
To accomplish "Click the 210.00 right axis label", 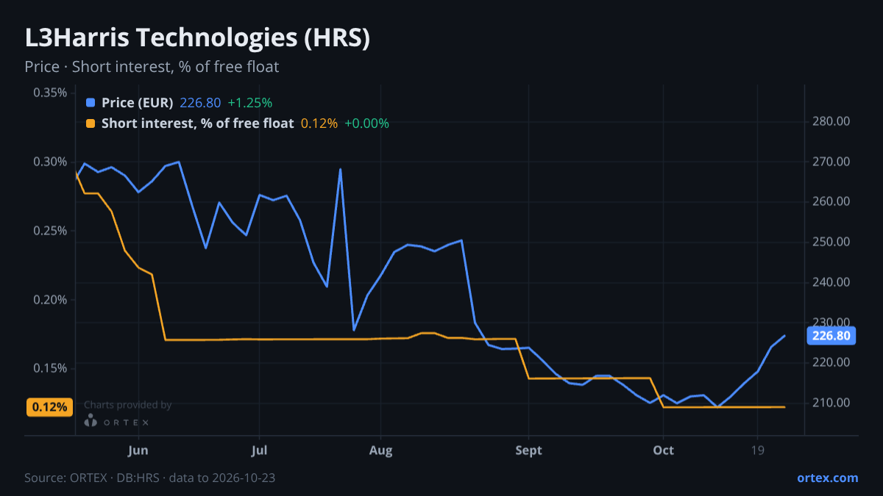I will pos(831,403).
